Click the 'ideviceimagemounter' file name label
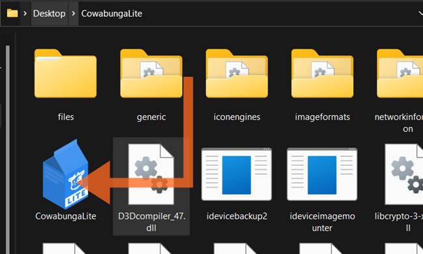 coord(322,222)
